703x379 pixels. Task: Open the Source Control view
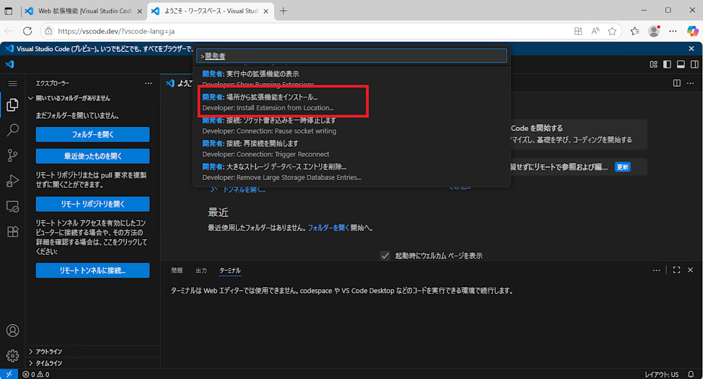pos(12,156)
